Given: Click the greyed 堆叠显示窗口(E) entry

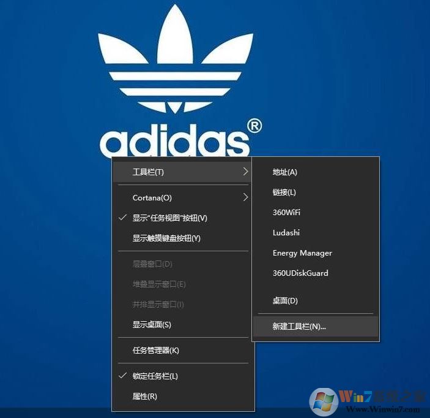Looking at the screenshot, I should [x=182, y=284].
